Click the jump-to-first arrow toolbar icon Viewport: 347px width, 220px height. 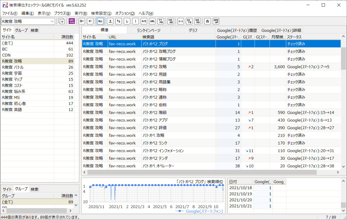(82, 21)
